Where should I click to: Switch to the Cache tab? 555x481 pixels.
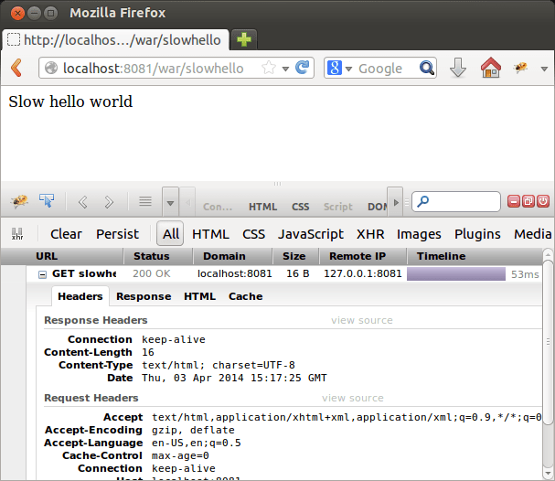[245, 296]
